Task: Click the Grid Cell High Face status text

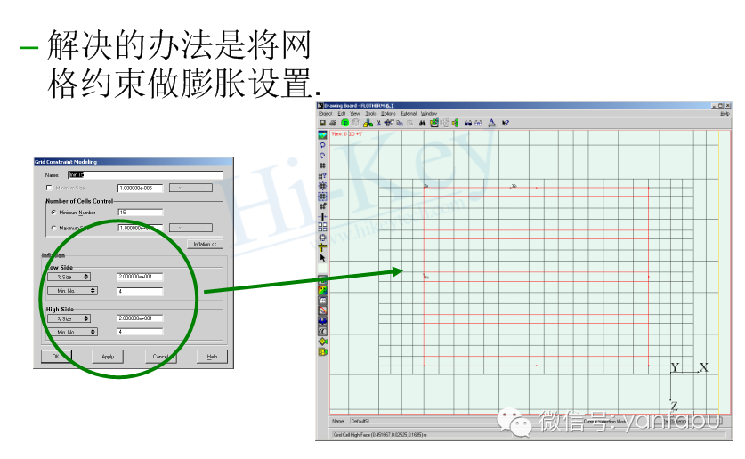Action: 380,434
